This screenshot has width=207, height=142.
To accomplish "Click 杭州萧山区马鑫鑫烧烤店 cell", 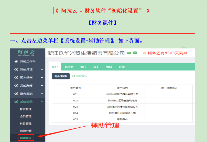I will [122, 100].
